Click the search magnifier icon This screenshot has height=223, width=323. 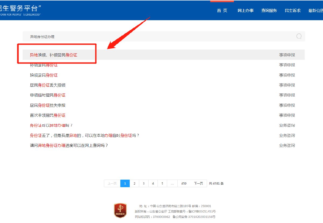[x=299, y=36]
